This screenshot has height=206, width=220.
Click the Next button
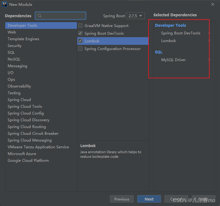click(149, 199)
